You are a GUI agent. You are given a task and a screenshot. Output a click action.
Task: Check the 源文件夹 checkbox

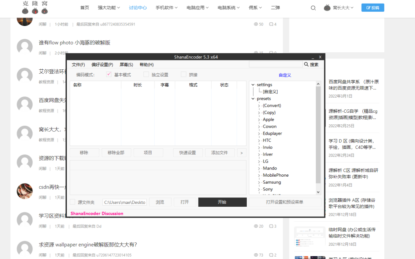coord(73,202)
